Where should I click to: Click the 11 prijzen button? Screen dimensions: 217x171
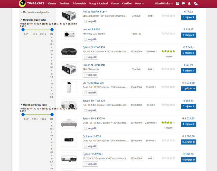[x=188, y=88]
